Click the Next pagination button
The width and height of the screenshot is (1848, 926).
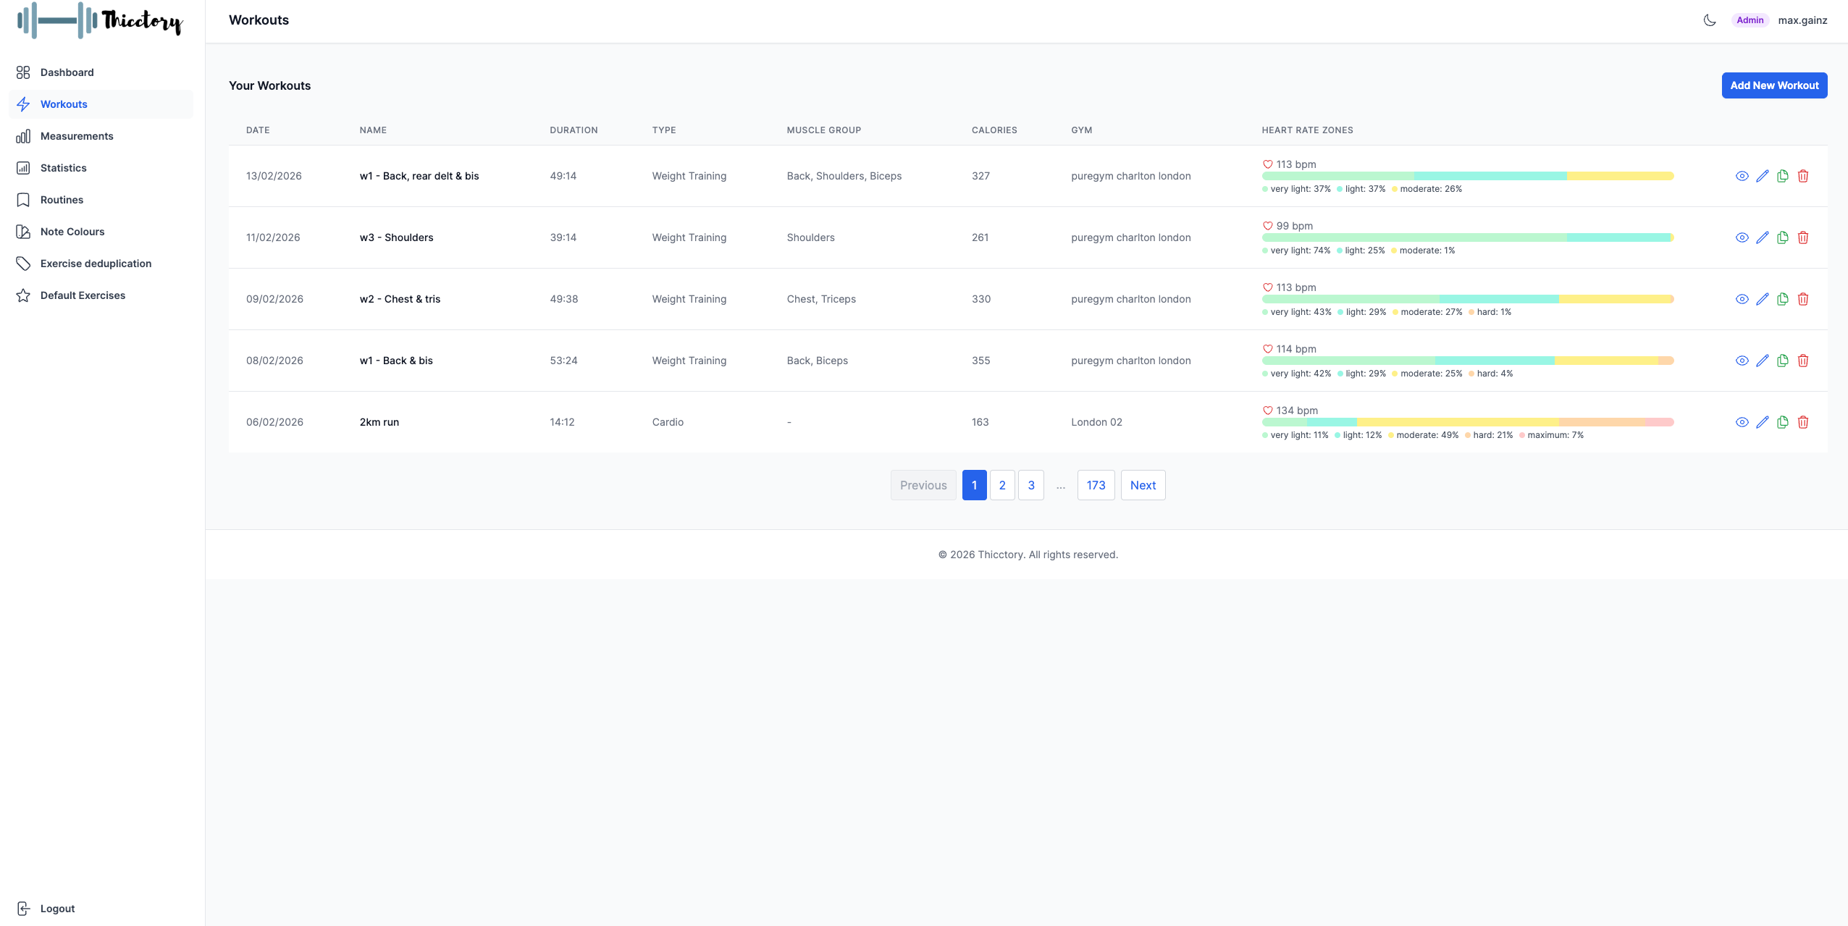coord(1143,485)
